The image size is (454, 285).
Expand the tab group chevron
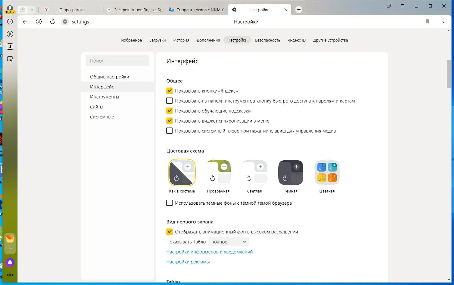[x=32, y=10]
